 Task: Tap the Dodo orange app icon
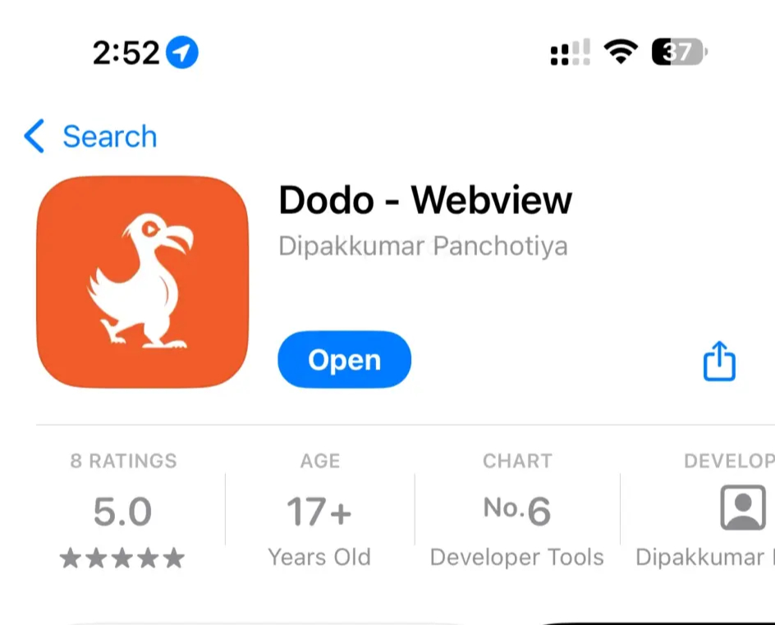[x=142, y=282]
